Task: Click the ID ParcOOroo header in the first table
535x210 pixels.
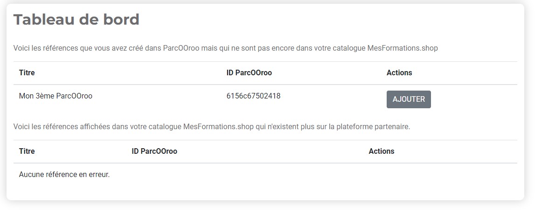Action: (x=249, y=73)
